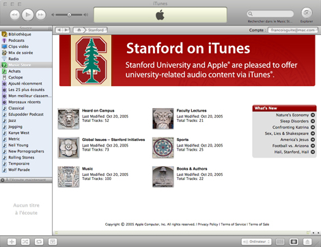321x247 pixels.
Task: Open Ajouté récemment smart playlist
Action: point(26,83)
